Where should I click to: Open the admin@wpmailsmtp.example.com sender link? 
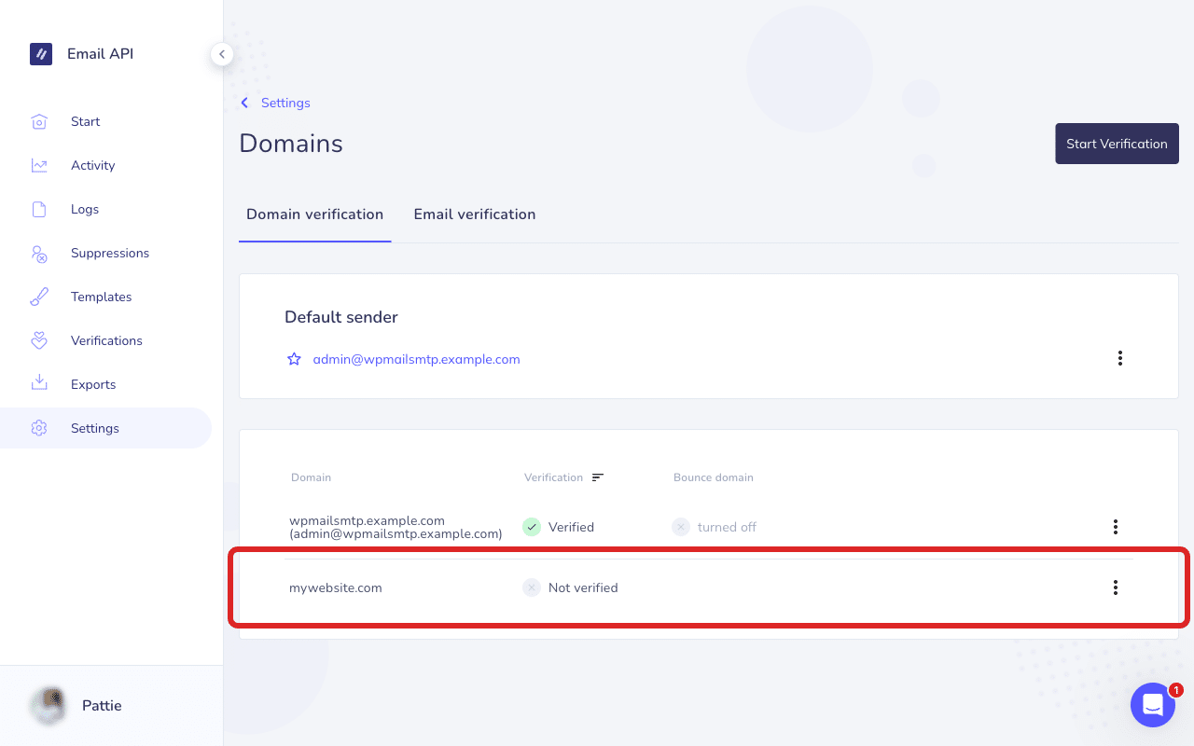416,359
